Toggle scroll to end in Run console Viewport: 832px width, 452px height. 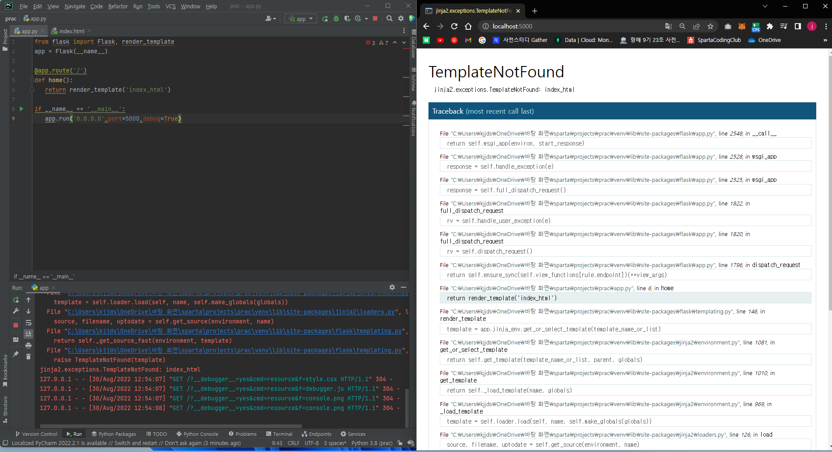click(28, 334)
